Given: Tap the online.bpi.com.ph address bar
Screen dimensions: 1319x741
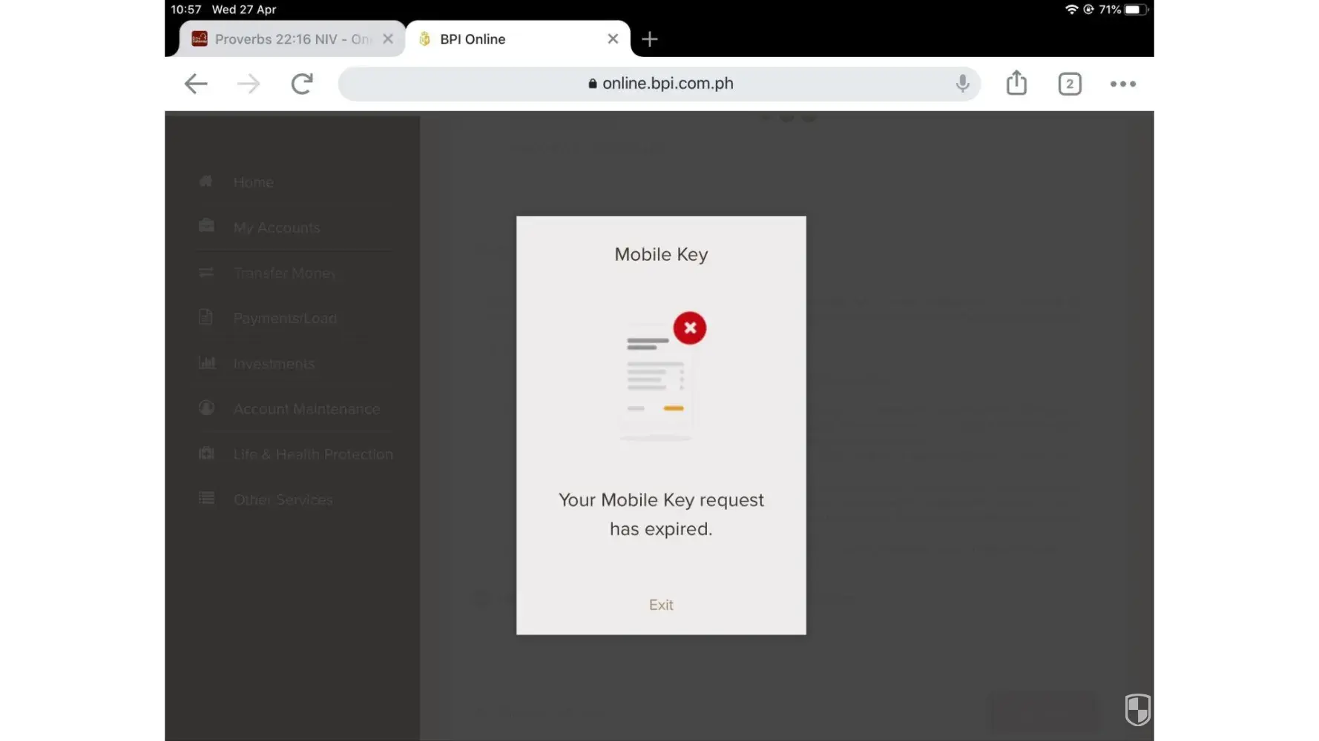Looking at the screenshot, I should (x=659, y=84).
